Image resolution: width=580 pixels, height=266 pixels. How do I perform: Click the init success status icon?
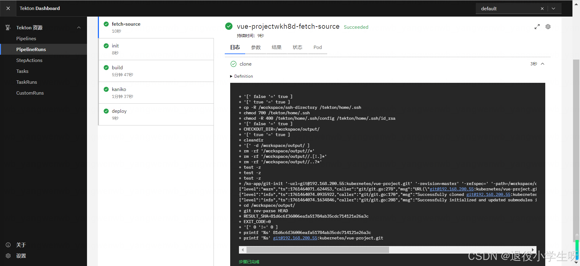click(106, 46)
